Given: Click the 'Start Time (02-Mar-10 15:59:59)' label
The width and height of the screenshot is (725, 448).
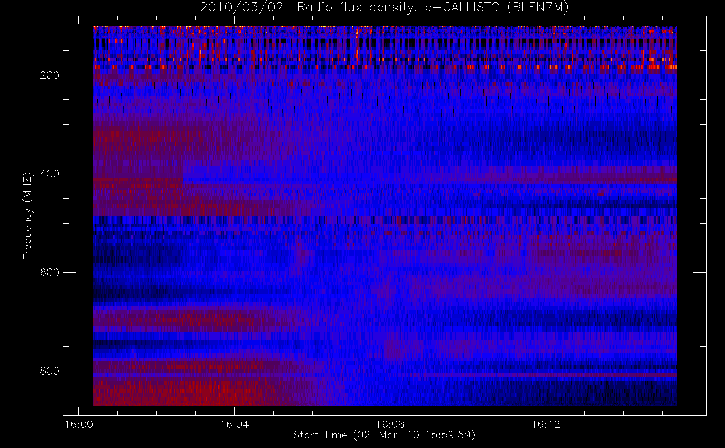Looking at the screenshot, I should coord(384,435).
